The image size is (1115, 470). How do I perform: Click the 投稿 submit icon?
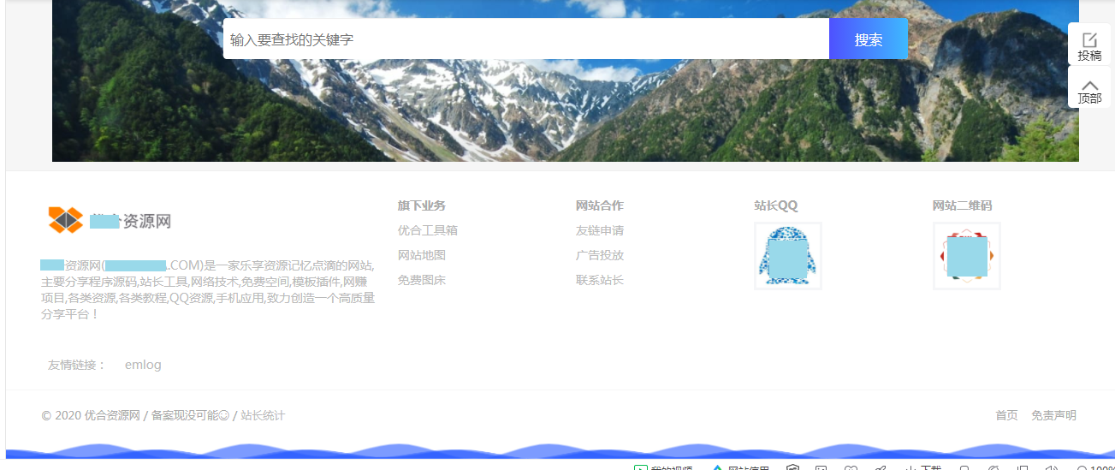click(x=1089, y=40)
